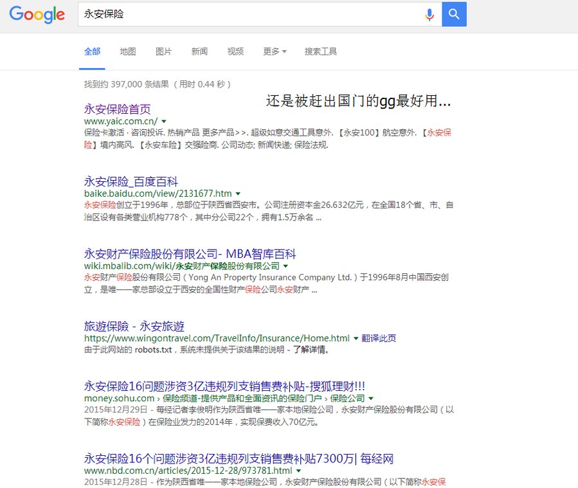
Task: Click the Google voice search microphone icon
Action: click(429, 14)
